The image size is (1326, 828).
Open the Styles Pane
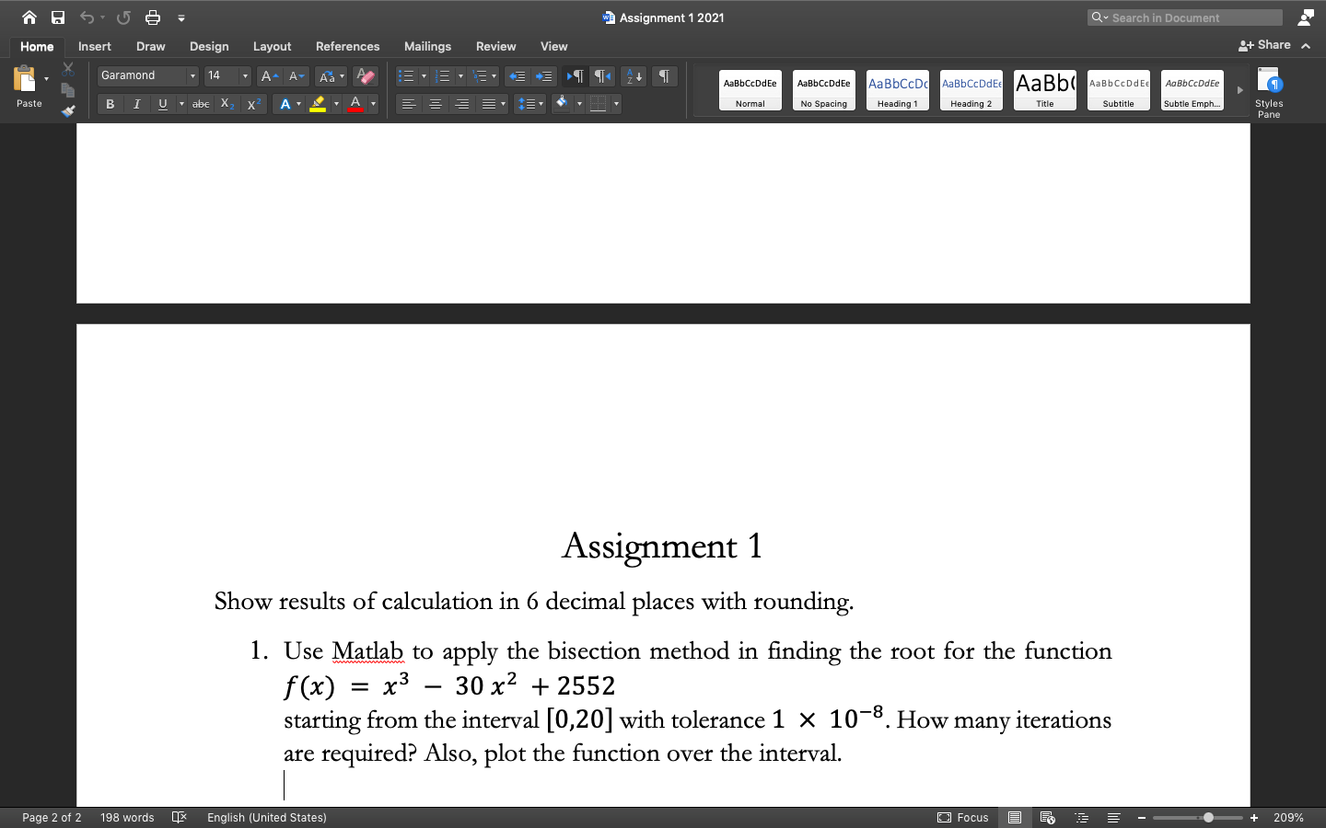pyautogui.click(x=1269, y=89)
